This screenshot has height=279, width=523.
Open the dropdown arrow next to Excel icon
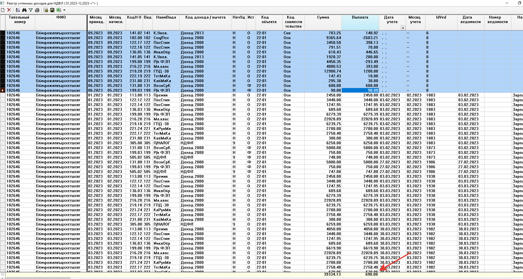tap(64, 10)
